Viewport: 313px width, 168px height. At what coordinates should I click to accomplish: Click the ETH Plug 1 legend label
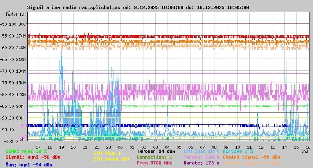[107, 153]
